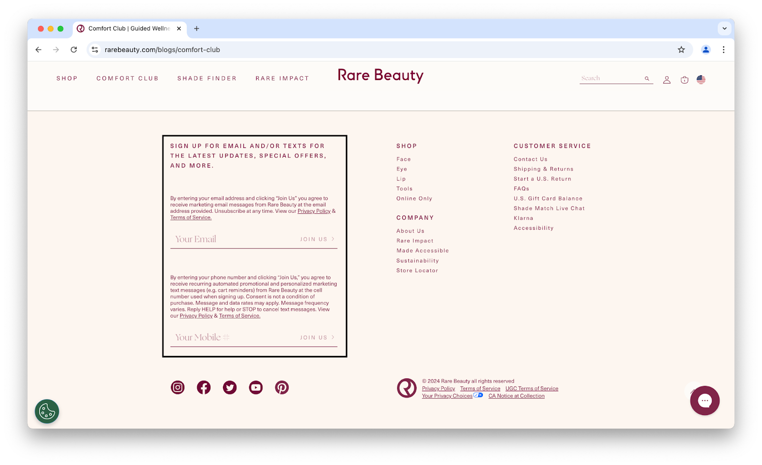
Task: Open the YouTube social icon
Action: point(256,387)
